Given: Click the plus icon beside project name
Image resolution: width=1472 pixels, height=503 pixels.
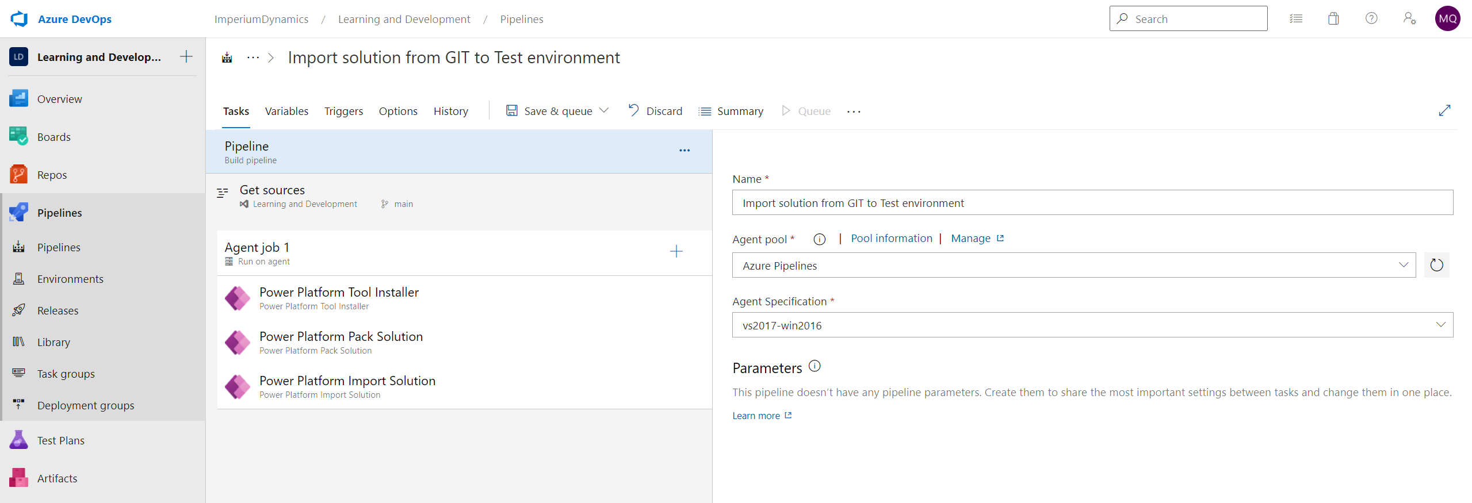Looking at the screenshot, I should coord(186,56).
